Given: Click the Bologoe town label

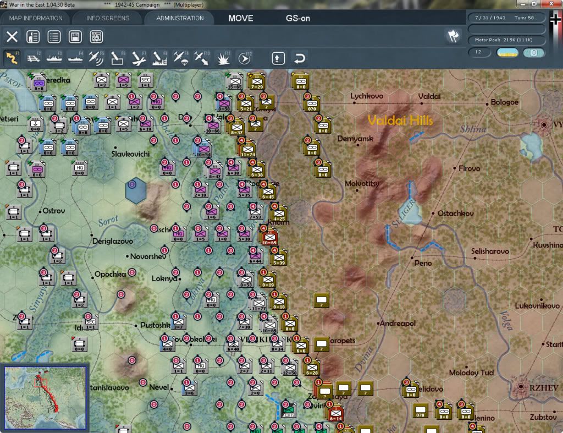Looking at the screenshot, I should point(504,102).
